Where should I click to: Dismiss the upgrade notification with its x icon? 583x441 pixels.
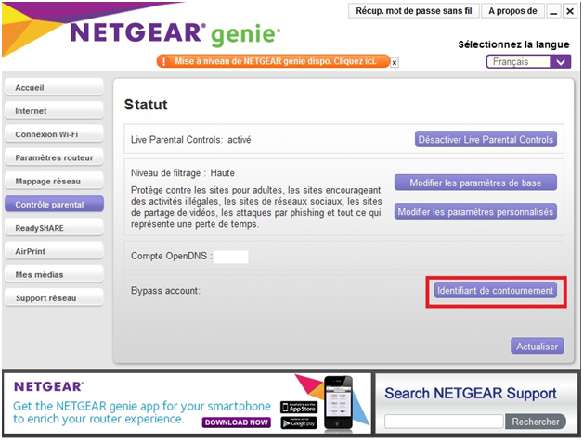point(395,63)
